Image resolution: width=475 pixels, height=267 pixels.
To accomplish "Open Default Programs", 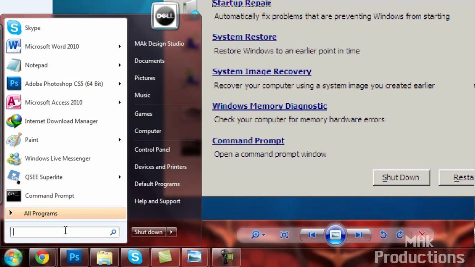I will point(157,184).
